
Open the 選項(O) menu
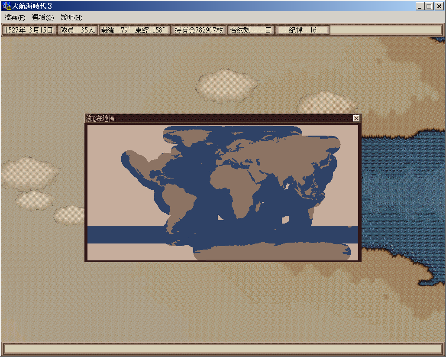coord(43,18)
